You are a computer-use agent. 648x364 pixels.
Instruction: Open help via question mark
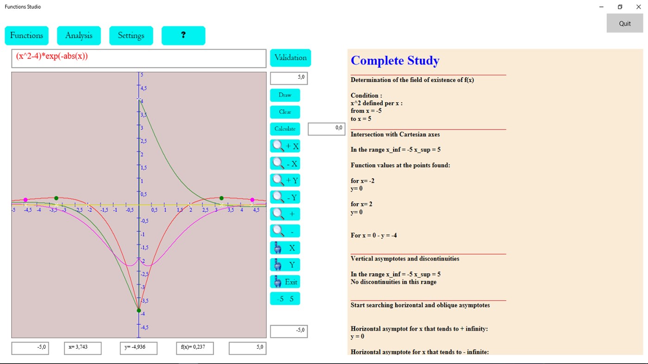point(183,35)
